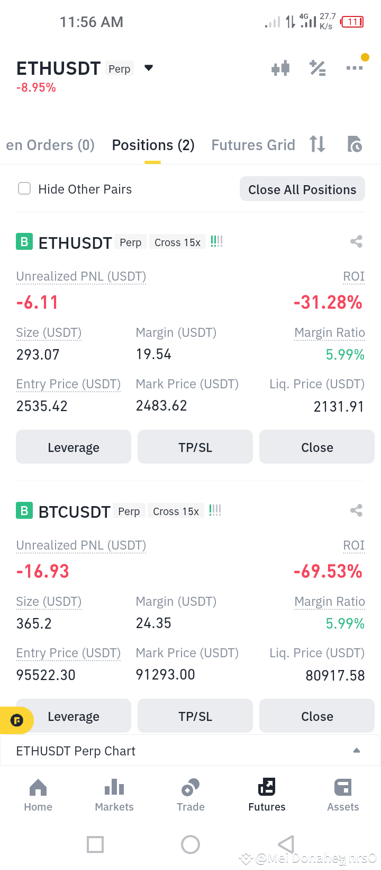Tap the Close All Positions button
This screenshot has width=381, height=870.
302,189
